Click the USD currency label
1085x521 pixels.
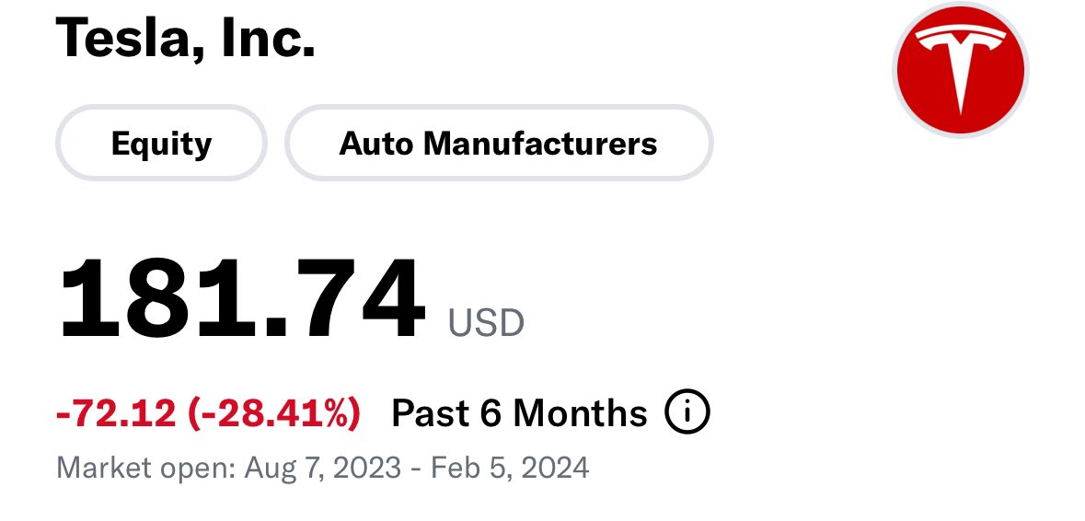pyautogui.click(x=486, y=323)
